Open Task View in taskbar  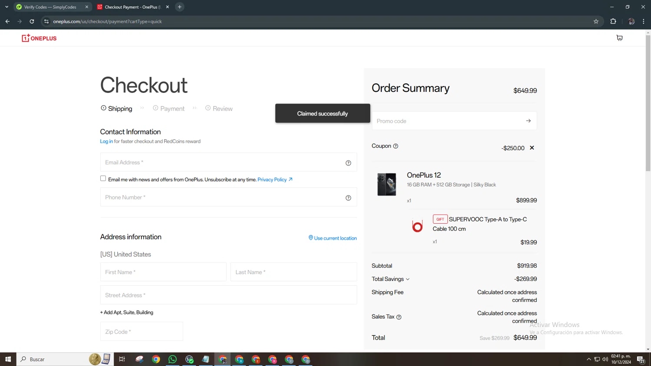(122, 359)
